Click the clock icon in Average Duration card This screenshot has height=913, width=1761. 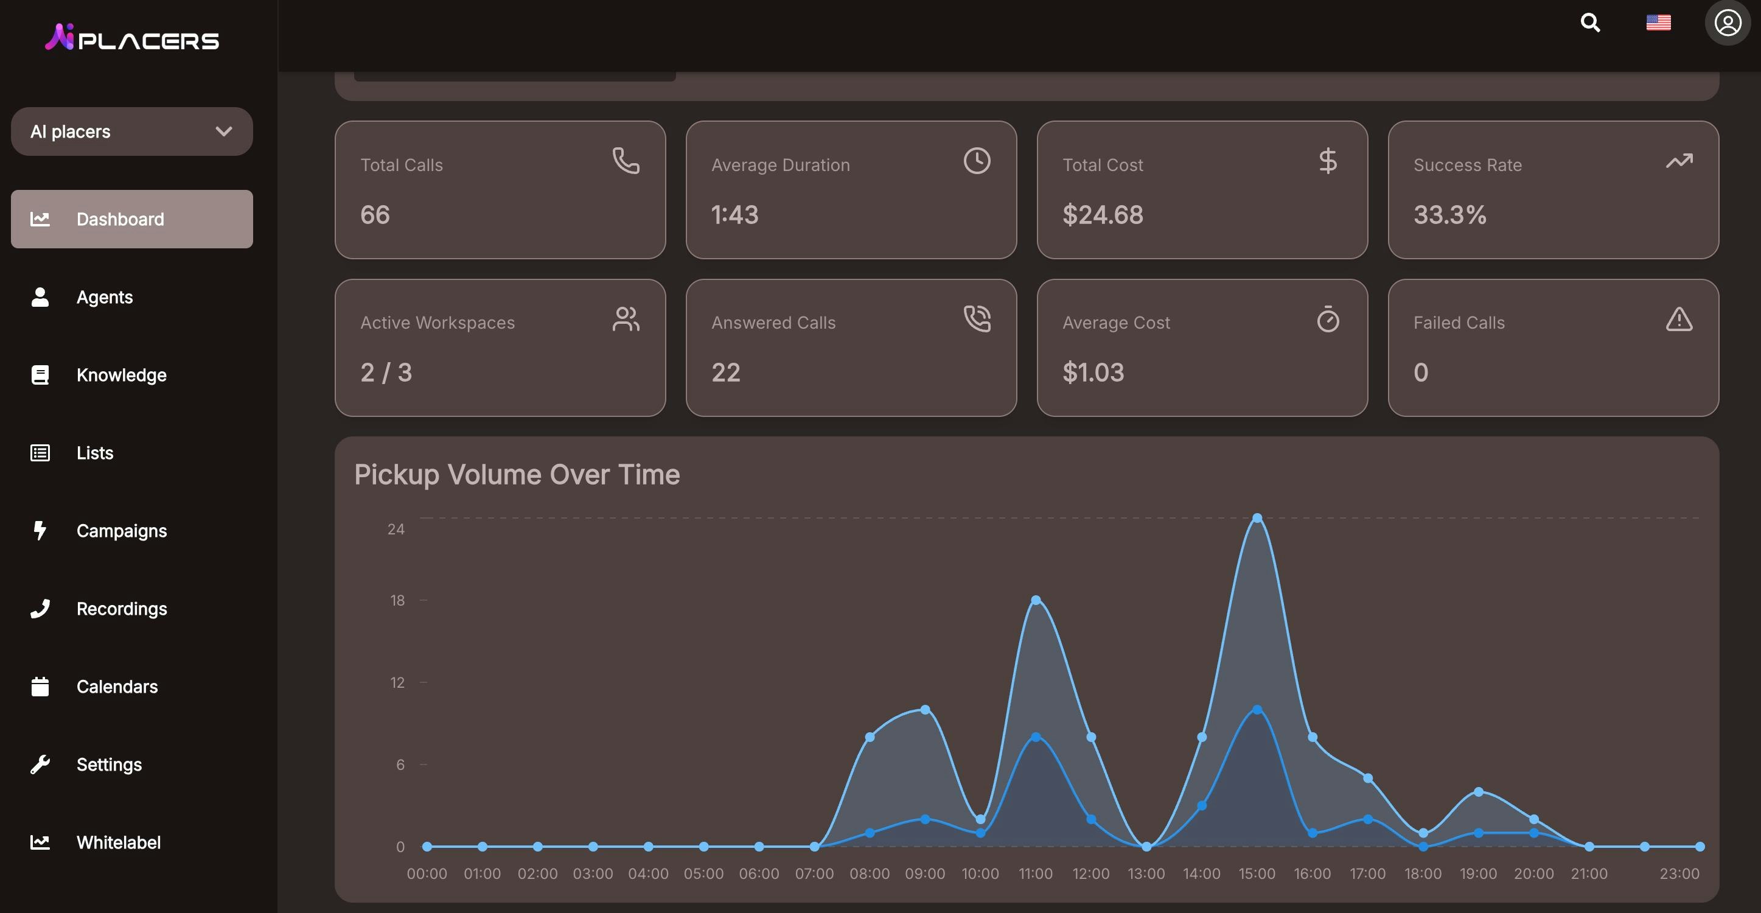click(x=977, y=161)
